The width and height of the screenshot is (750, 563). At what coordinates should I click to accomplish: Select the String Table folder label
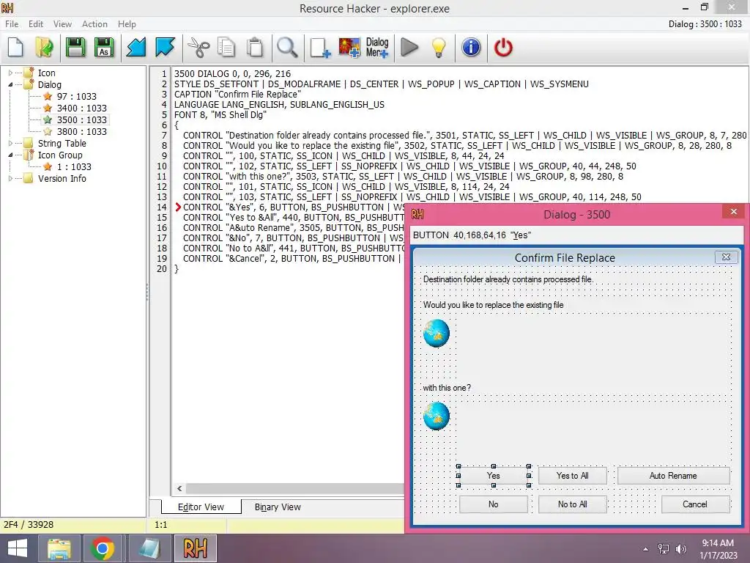pyautogui.click(x=62, y=143)
